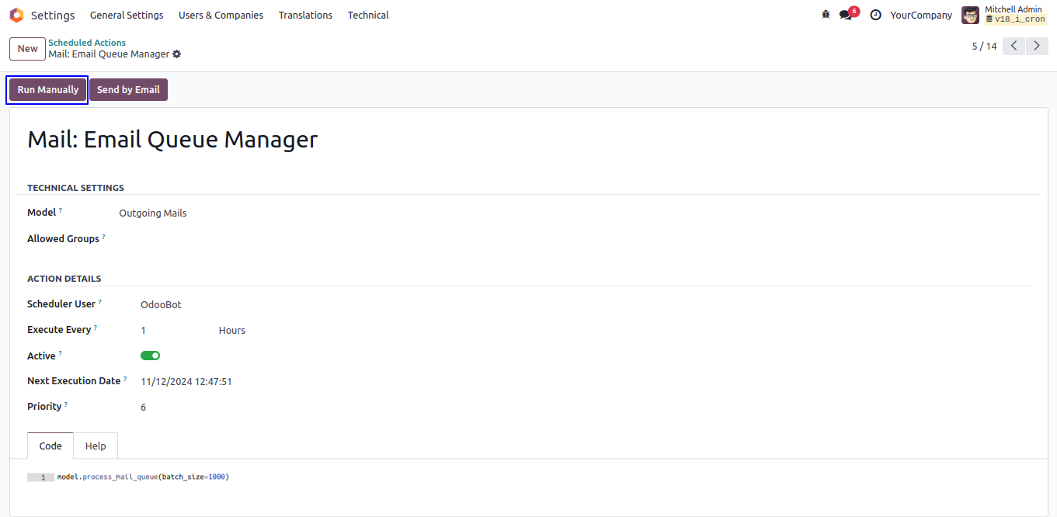The width and height of the screenshot is (1057, 517).
Task: Show help tooltip for Priority field
Action: click(66, 404)
